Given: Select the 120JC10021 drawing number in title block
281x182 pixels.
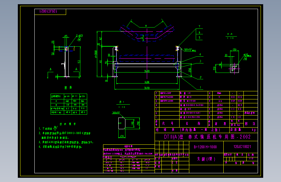Looking at the screenshot, I should 242,147.
